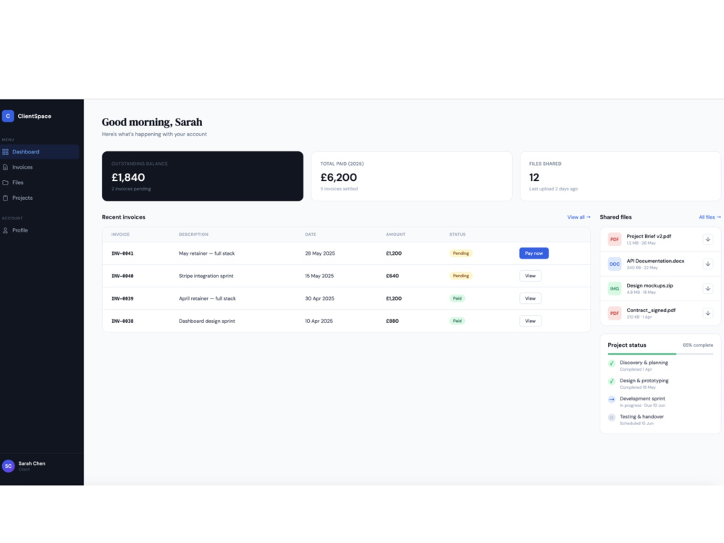Open the Invoices menu item

40,167
